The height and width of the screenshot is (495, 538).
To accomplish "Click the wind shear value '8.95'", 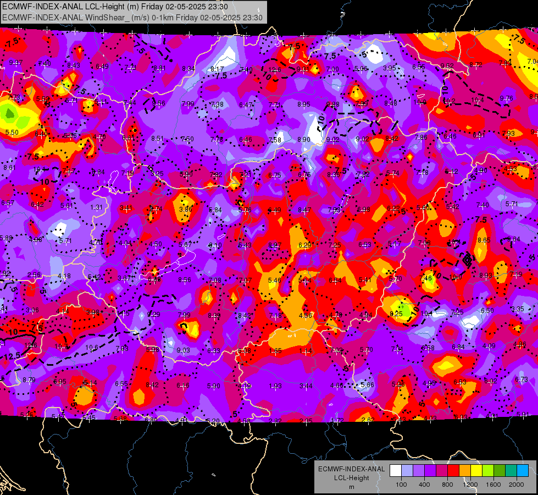I will pyautogui.click(x=304, y=104).
